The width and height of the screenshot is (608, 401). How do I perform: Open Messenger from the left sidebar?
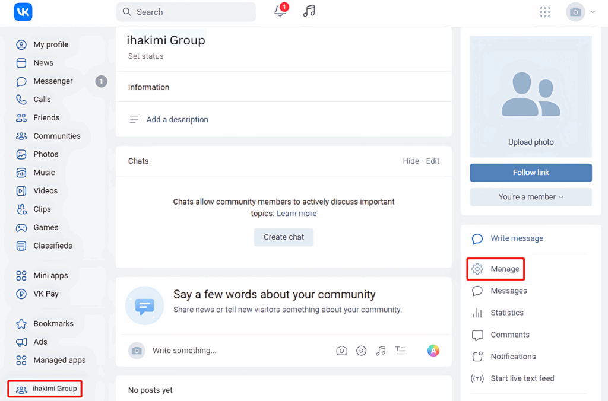coord(53,81)
